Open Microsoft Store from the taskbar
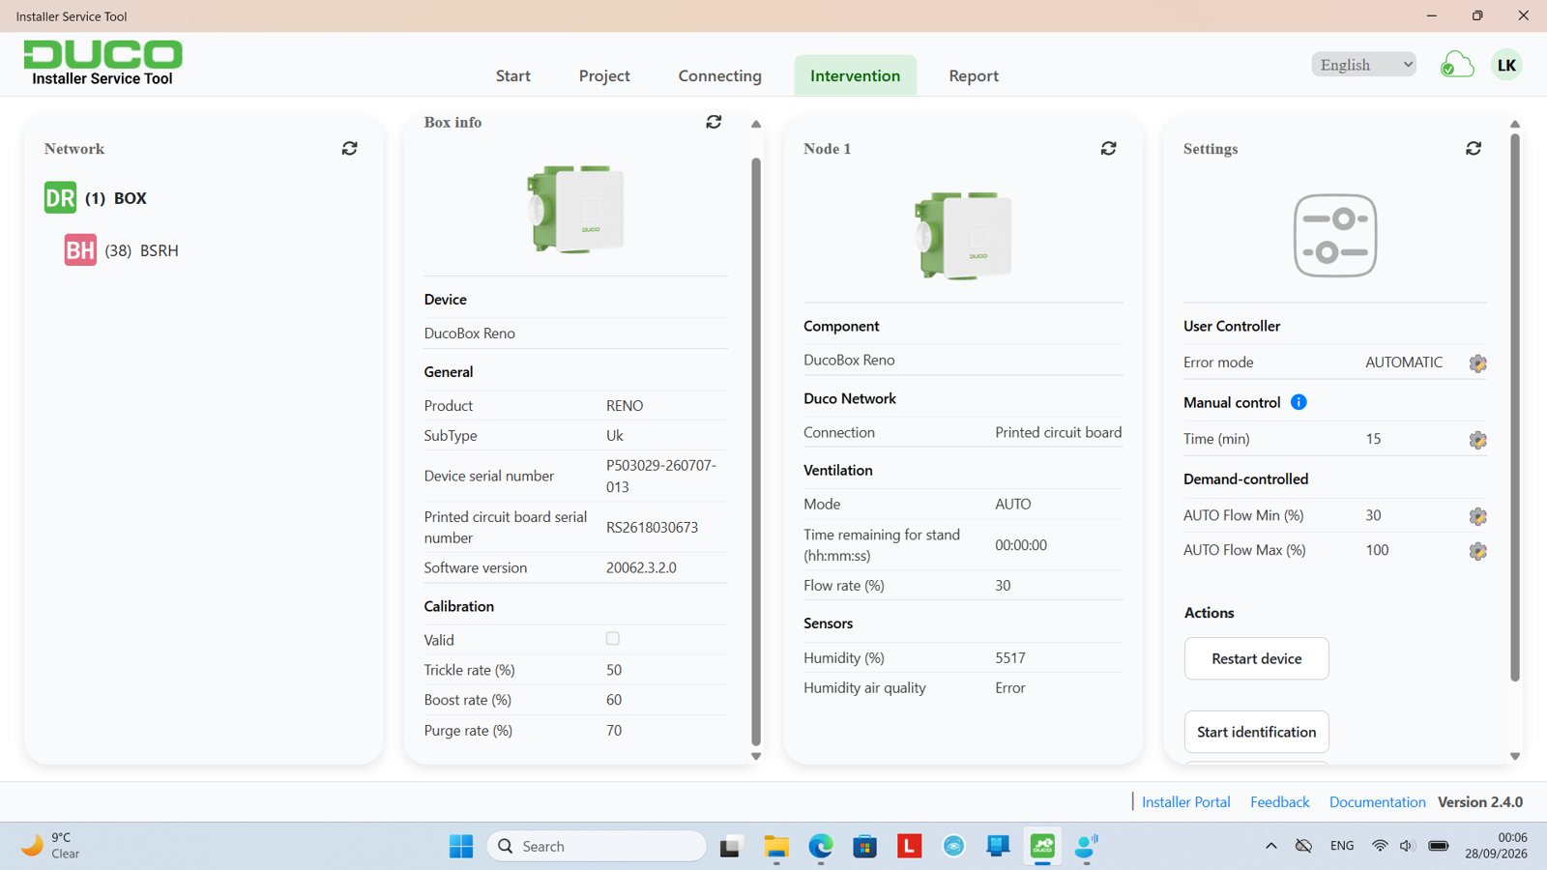1547x870 pixels. coord(864,847)
